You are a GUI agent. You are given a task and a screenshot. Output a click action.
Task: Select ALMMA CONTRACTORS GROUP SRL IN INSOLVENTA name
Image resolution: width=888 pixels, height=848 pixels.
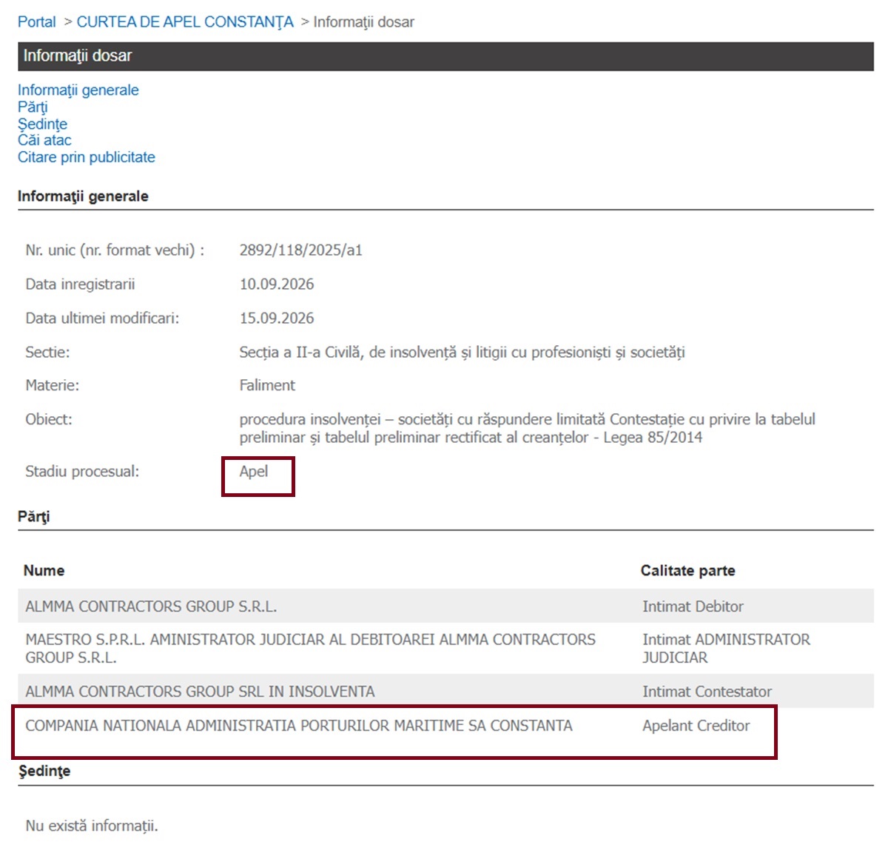200,692
